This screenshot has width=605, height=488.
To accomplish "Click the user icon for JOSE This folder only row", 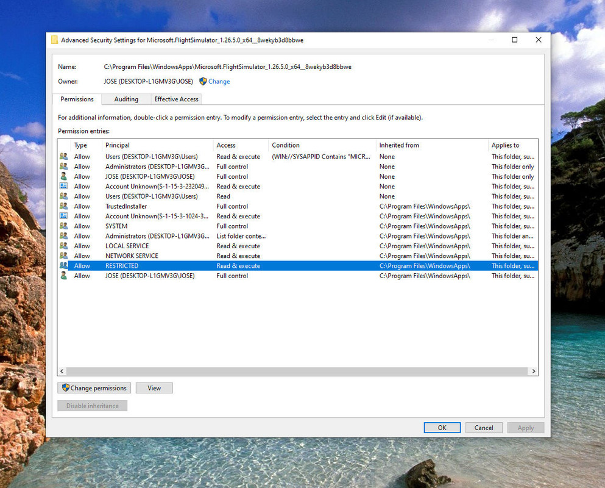I will click(x=63, y=176).
